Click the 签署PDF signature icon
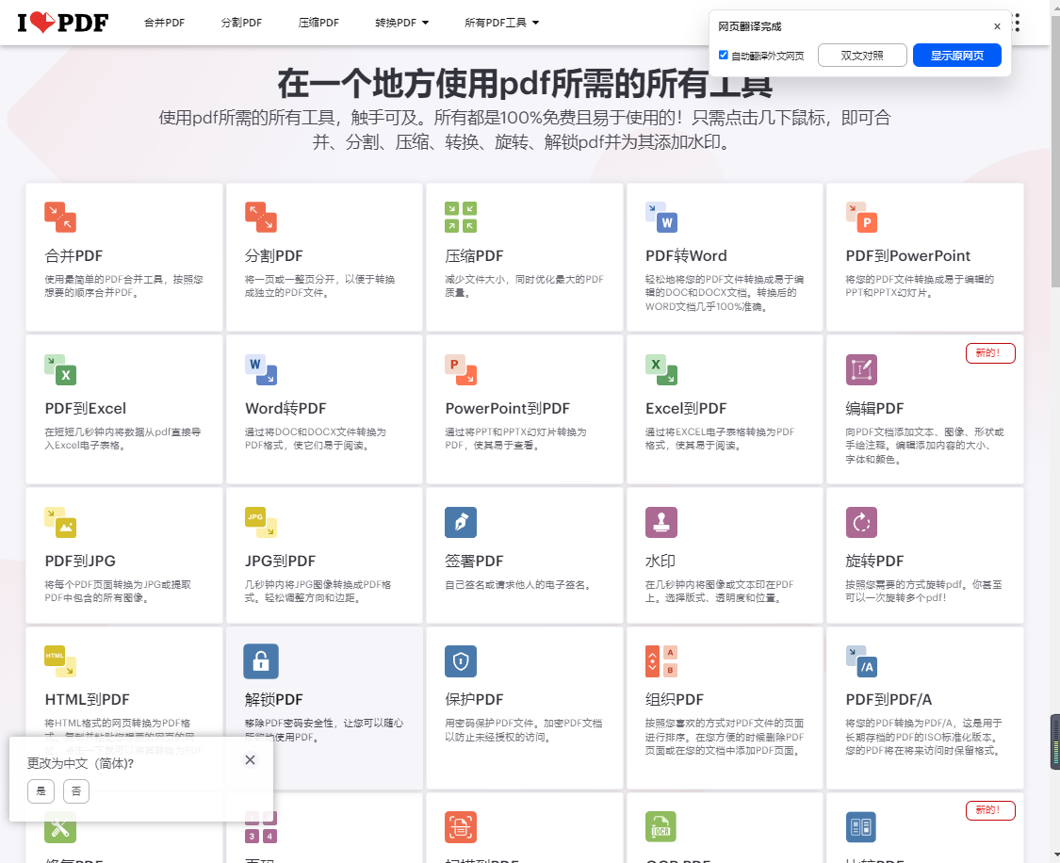This screenshot has width=1060, height=863. pos(461,522)
